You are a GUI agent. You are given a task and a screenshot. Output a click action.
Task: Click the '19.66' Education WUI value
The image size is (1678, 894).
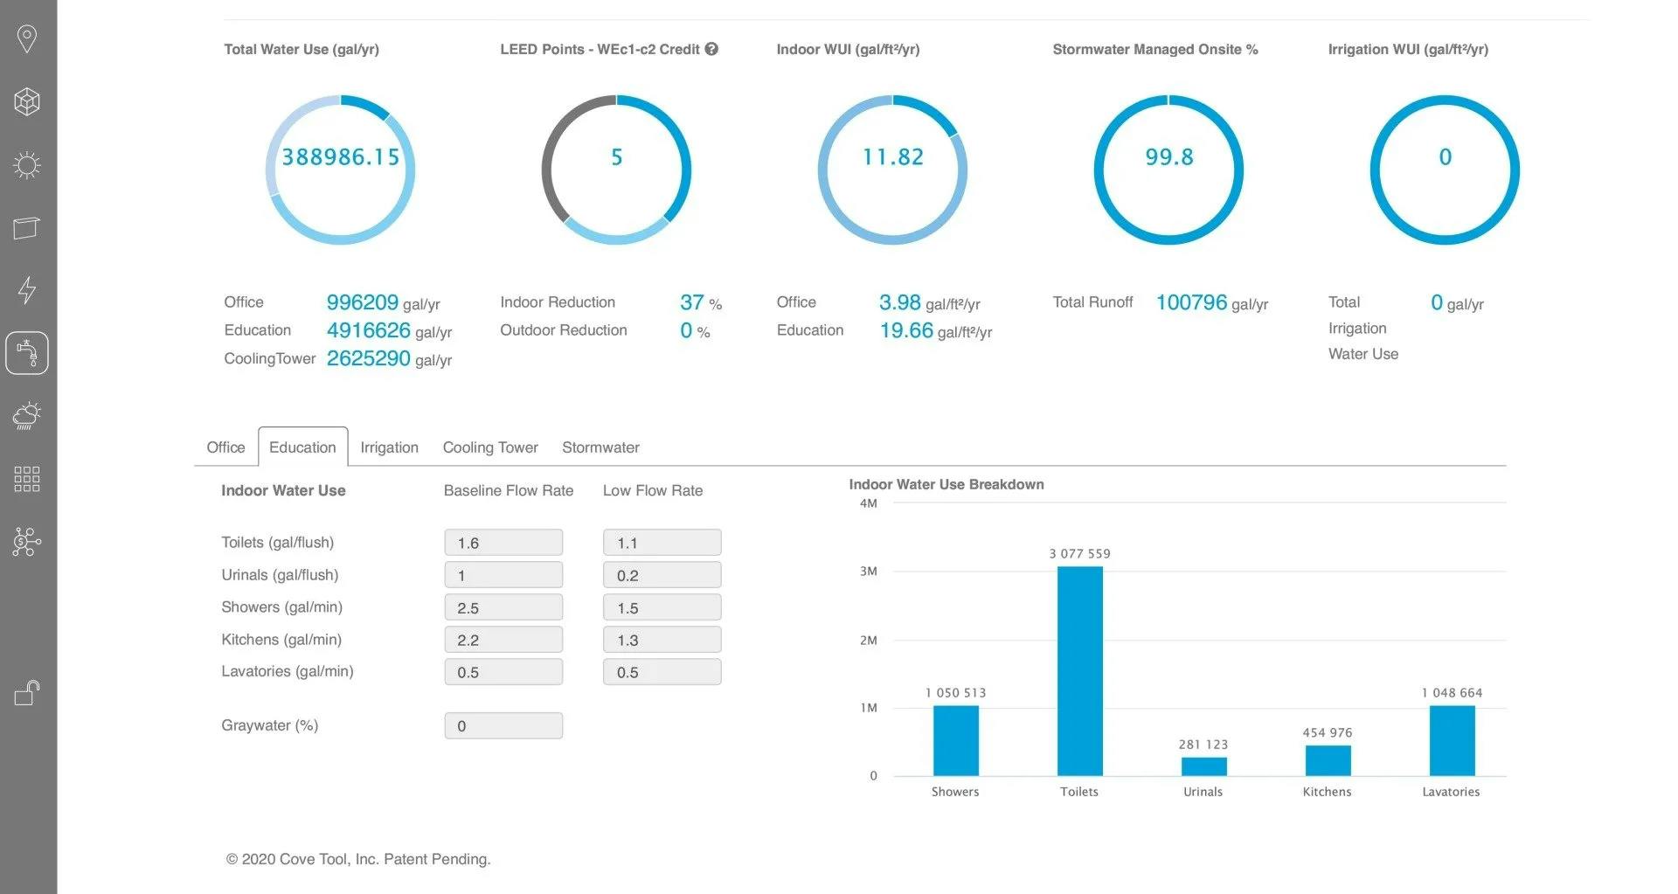[906, 330]
